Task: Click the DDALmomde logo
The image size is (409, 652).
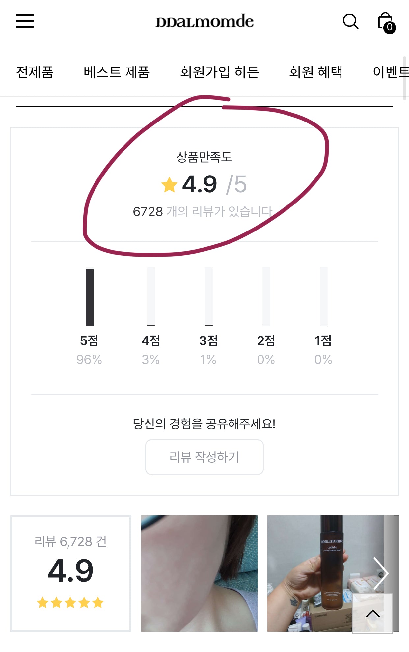Action: (204, 22)
